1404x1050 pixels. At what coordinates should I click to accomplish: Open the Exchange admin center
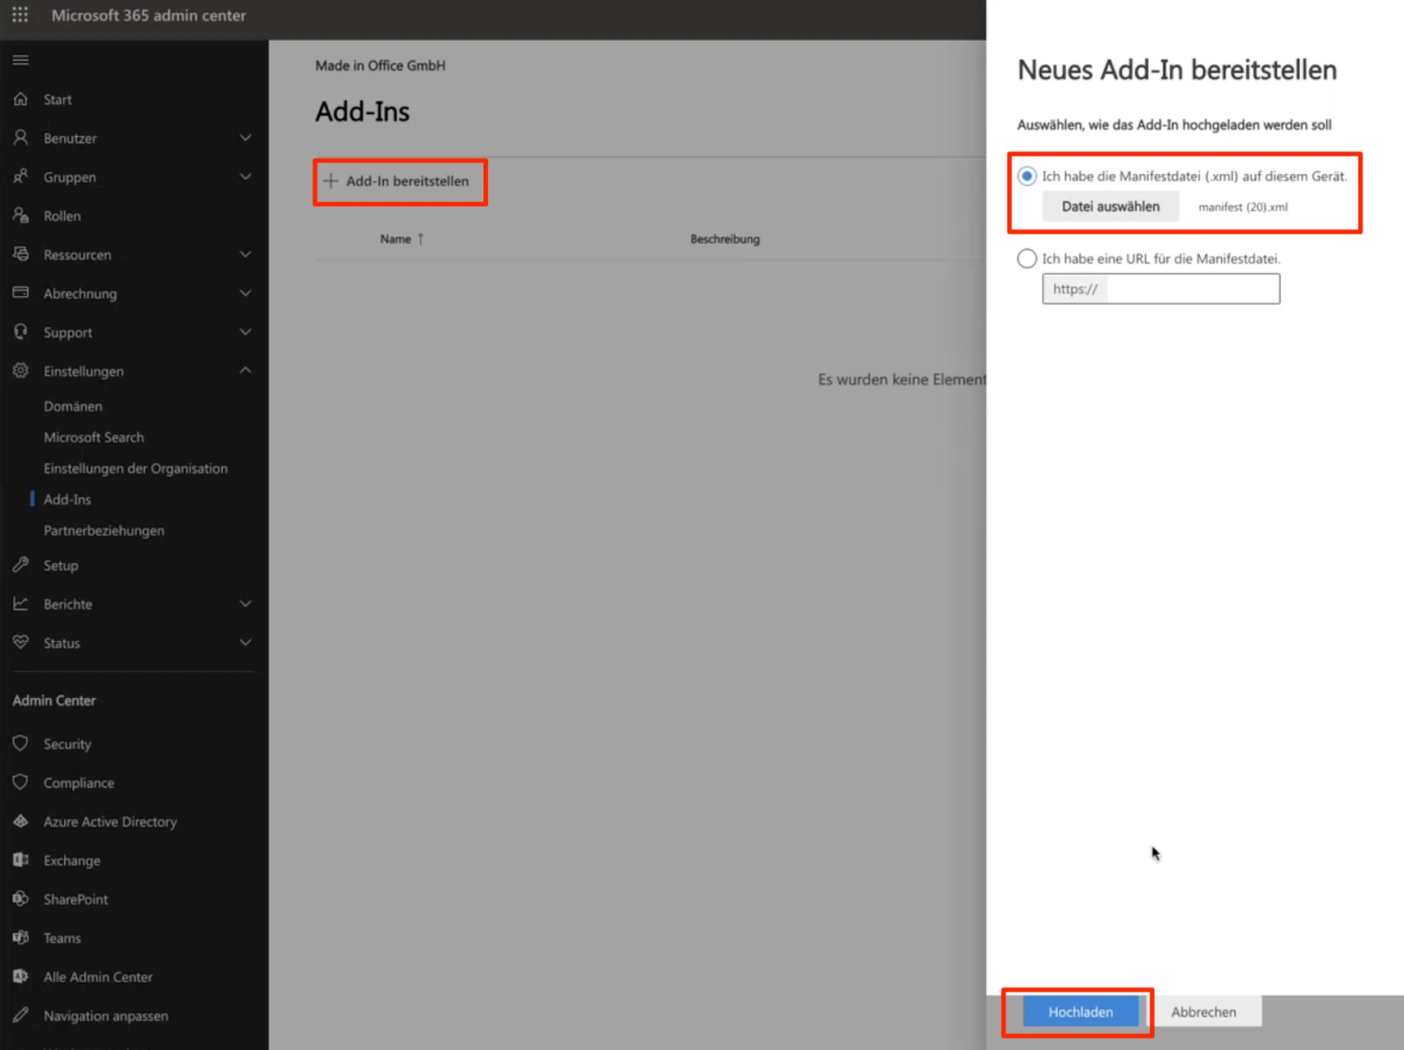tap(72, 860)
